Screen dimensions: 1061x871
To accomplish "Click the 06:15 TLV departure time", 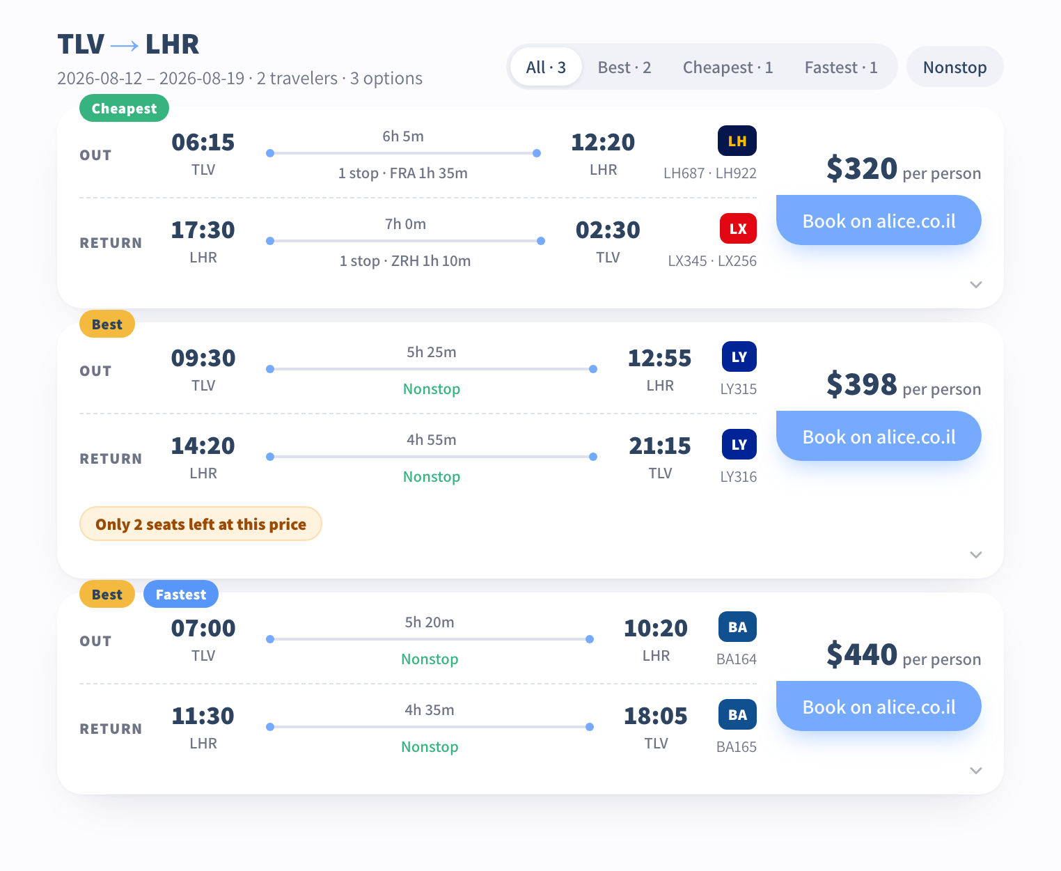I will point(203,154).
